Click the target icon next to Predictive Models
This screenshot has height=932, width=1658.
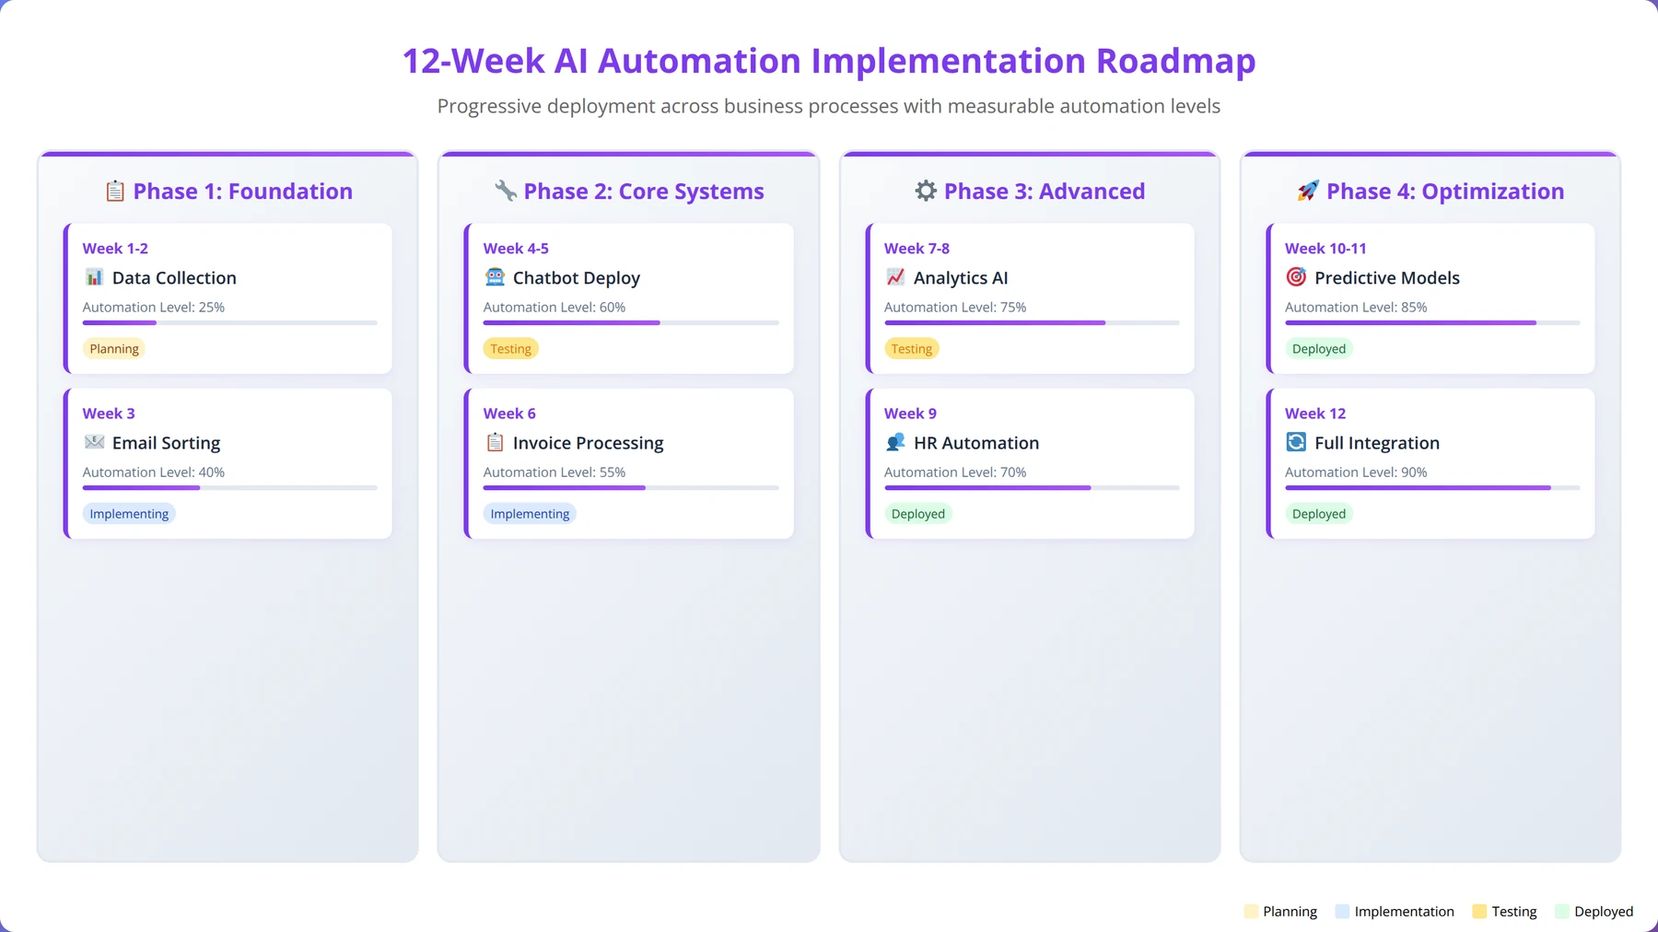tap(1296, 277)
